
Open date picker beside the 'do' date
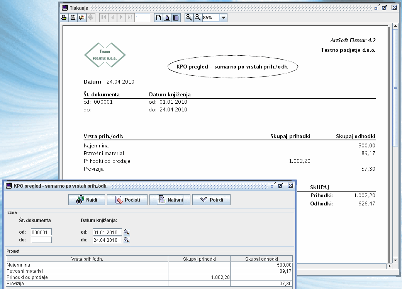pos(126,240)
